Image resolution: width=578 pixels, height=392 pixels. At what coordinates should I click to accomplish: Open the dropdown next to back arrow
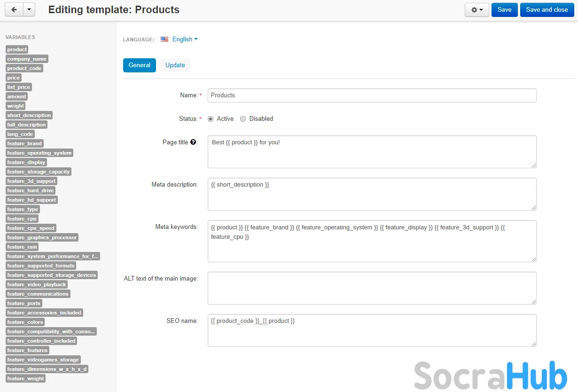point(29,10)
